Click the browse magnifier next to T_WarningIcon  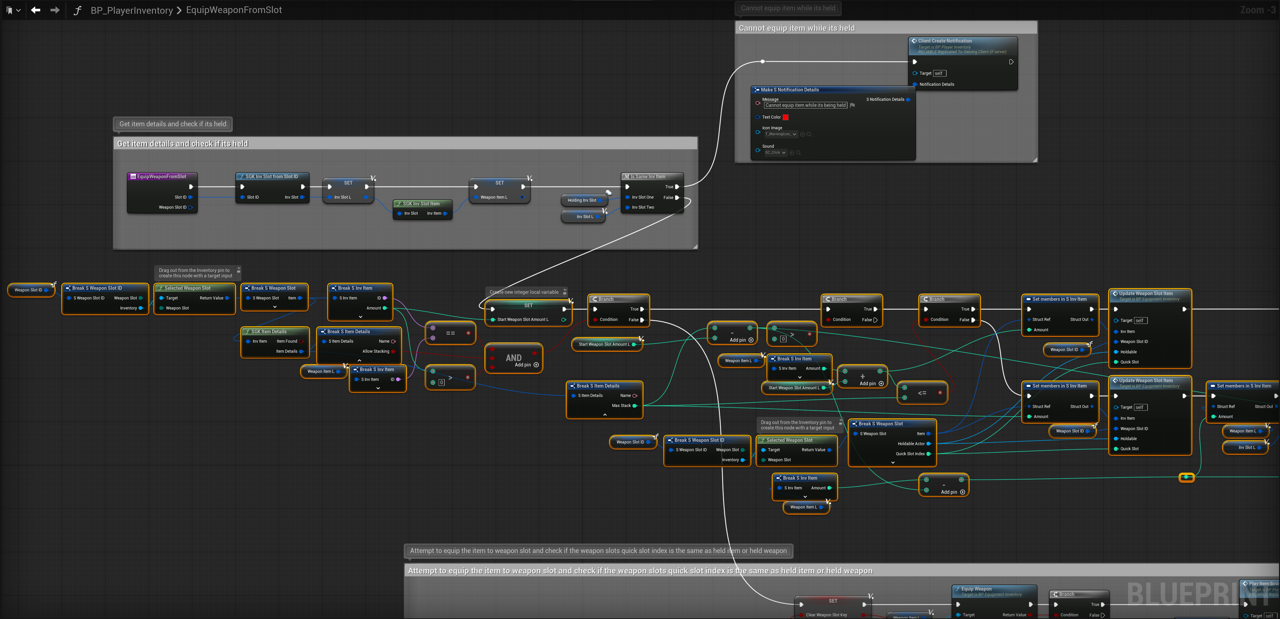[x=809, y=134]
